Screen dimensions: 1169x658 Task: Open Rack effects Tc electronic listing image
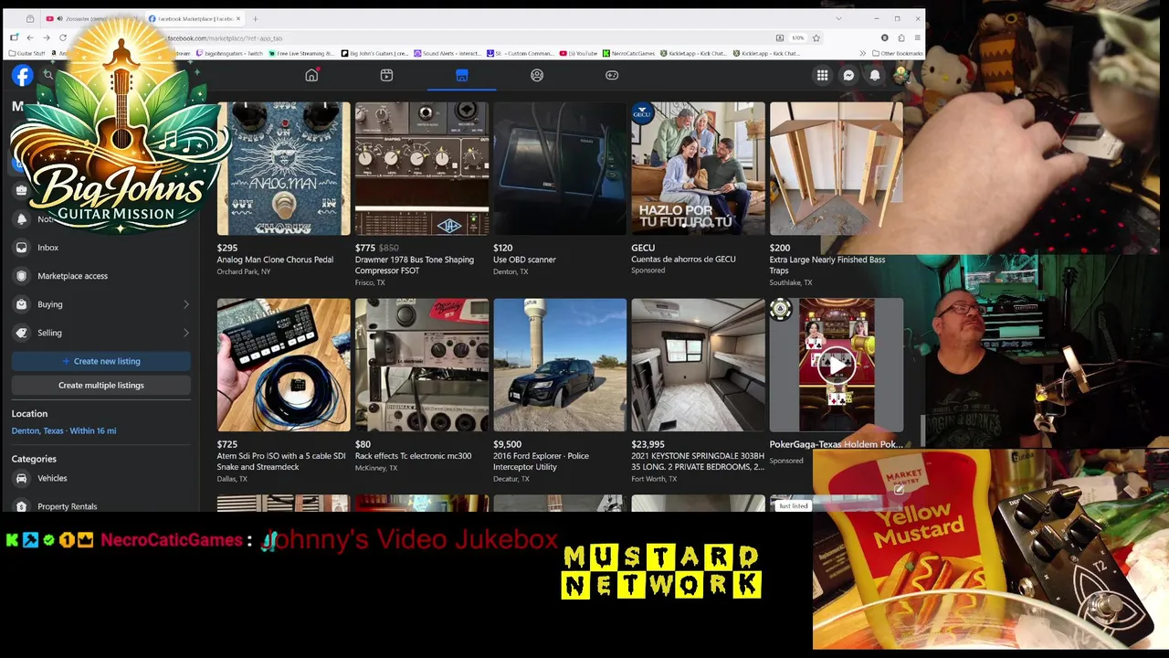pyautogui.click(x=422, y=365)
